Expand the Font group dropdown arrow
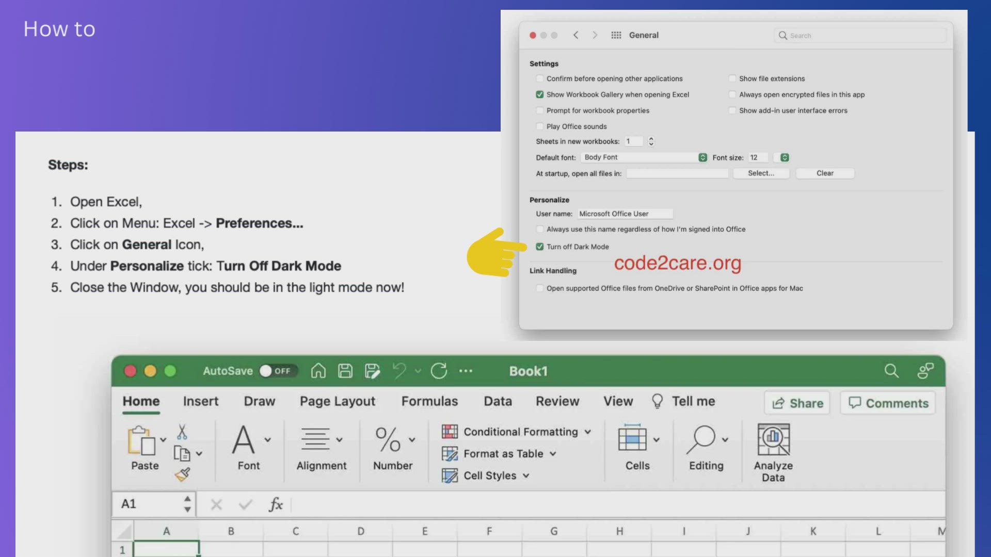 [268, 439]
